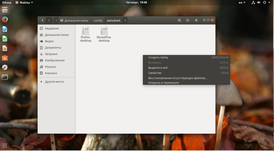This screenshot has width=274, height=151.
Task: Launch Firefox from the dock
Action: (x=5, y=19)
